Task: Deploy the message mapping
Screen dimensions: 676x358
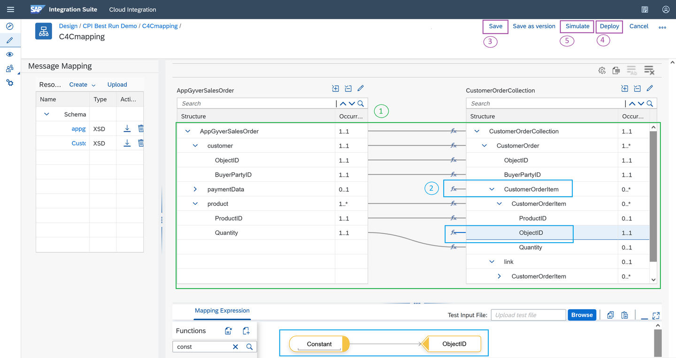Action: 609,26
